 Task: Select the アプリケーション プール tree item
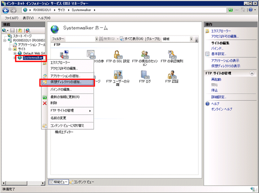31,45
